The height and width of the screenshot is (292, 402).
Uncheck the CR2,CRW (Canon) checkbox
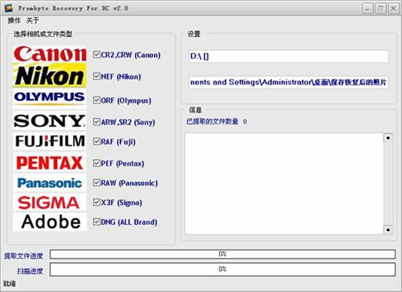[x=98, y=54]
